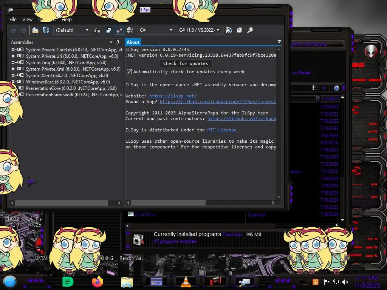Expand the System.Private.Xml assembly node
The height and width of the screenshot is (290, 387).
point(13,69)
